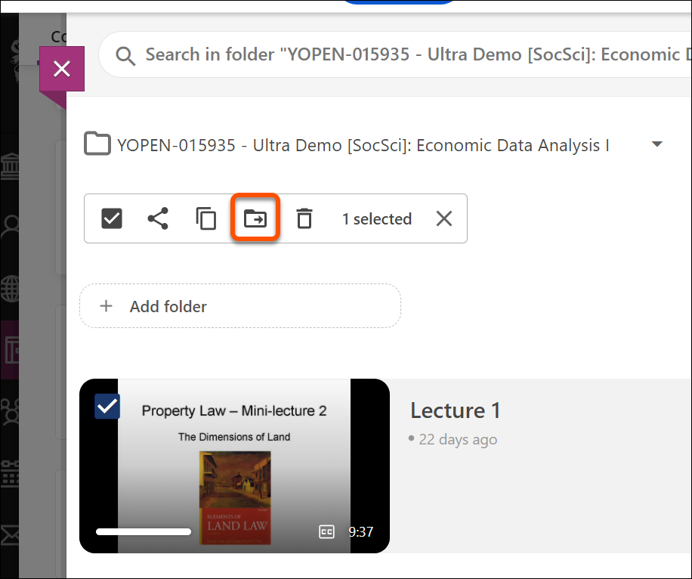Open the Messages envelope in left sidebar
This screenshot has width=692, height=579.
[x=10, y=535]
